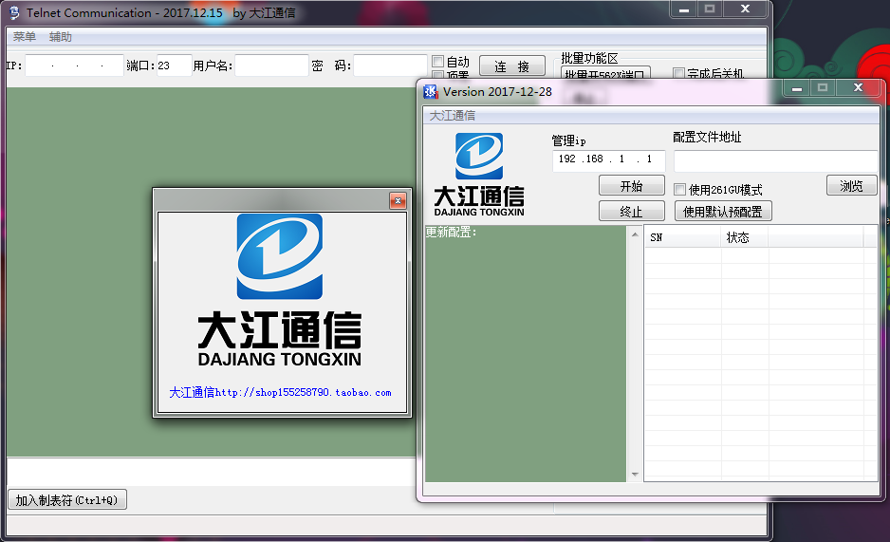Click the 批量开562X端口 button

pos(605,74)
